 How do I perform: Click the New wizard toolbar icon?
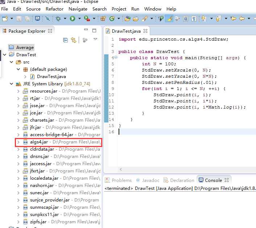[5, 18]
